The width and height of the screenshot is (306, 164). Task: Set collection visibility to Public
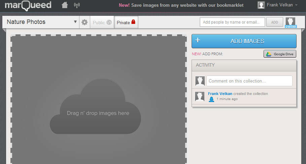click(x=102, y=23)
